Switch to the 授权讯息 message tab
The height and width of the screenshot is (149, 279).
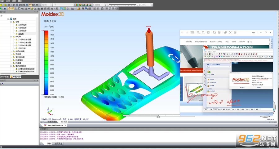58,144
